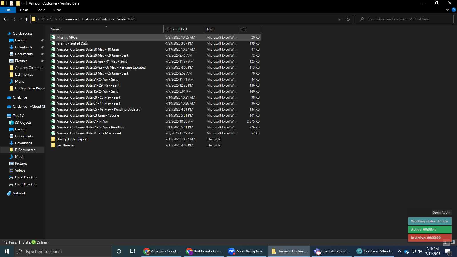
Task: Select the Unship Order Report folder icon in list
Action: 53,139
